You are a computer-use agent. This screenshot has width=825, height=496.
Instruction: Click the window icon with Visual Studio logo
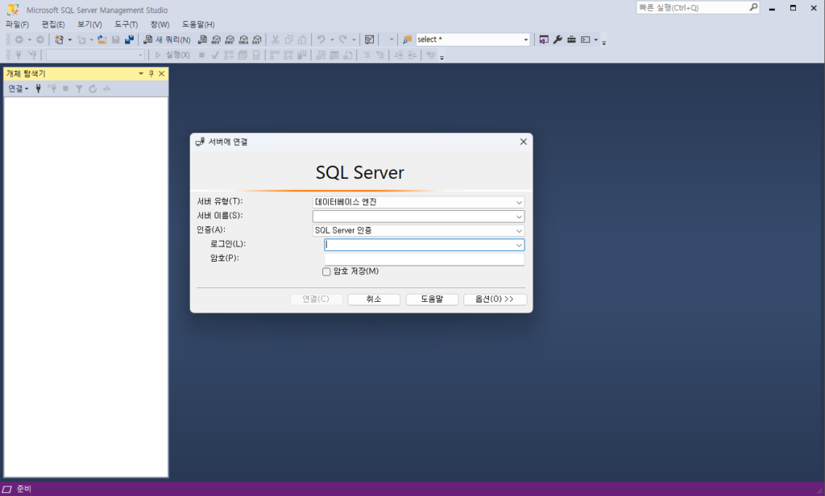click(x=544, y=39)
